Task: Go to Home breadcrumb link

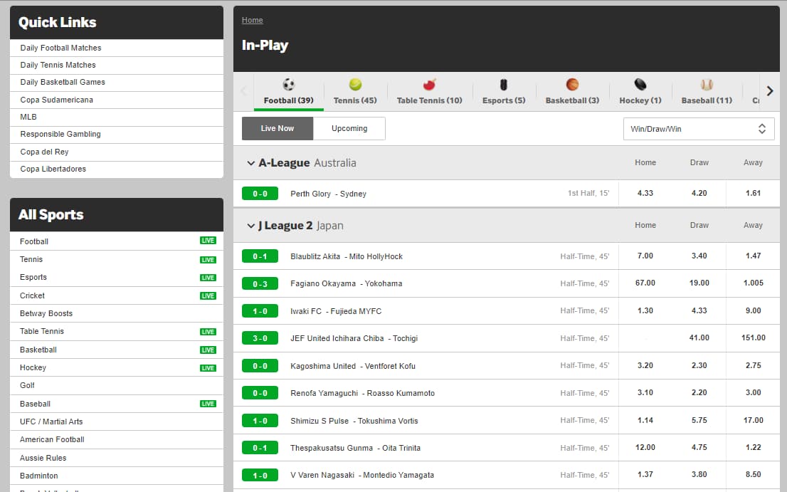Action: pyautogui.click(x=253, y=20)
